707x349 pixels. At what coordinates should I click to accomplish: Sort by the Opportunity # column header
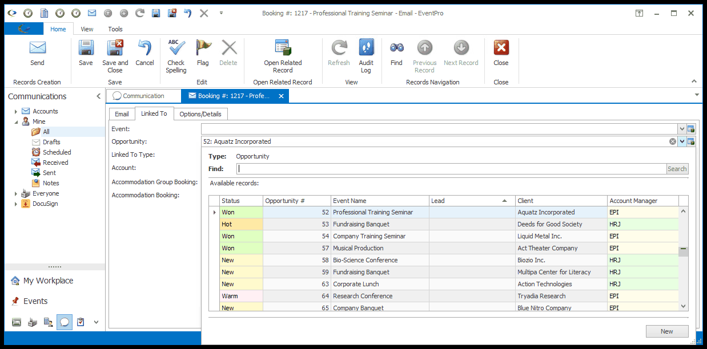[297, 201]
